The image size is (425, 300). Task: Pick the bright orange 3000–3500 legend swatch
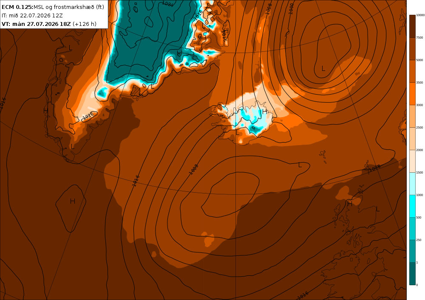click(412, 94)
